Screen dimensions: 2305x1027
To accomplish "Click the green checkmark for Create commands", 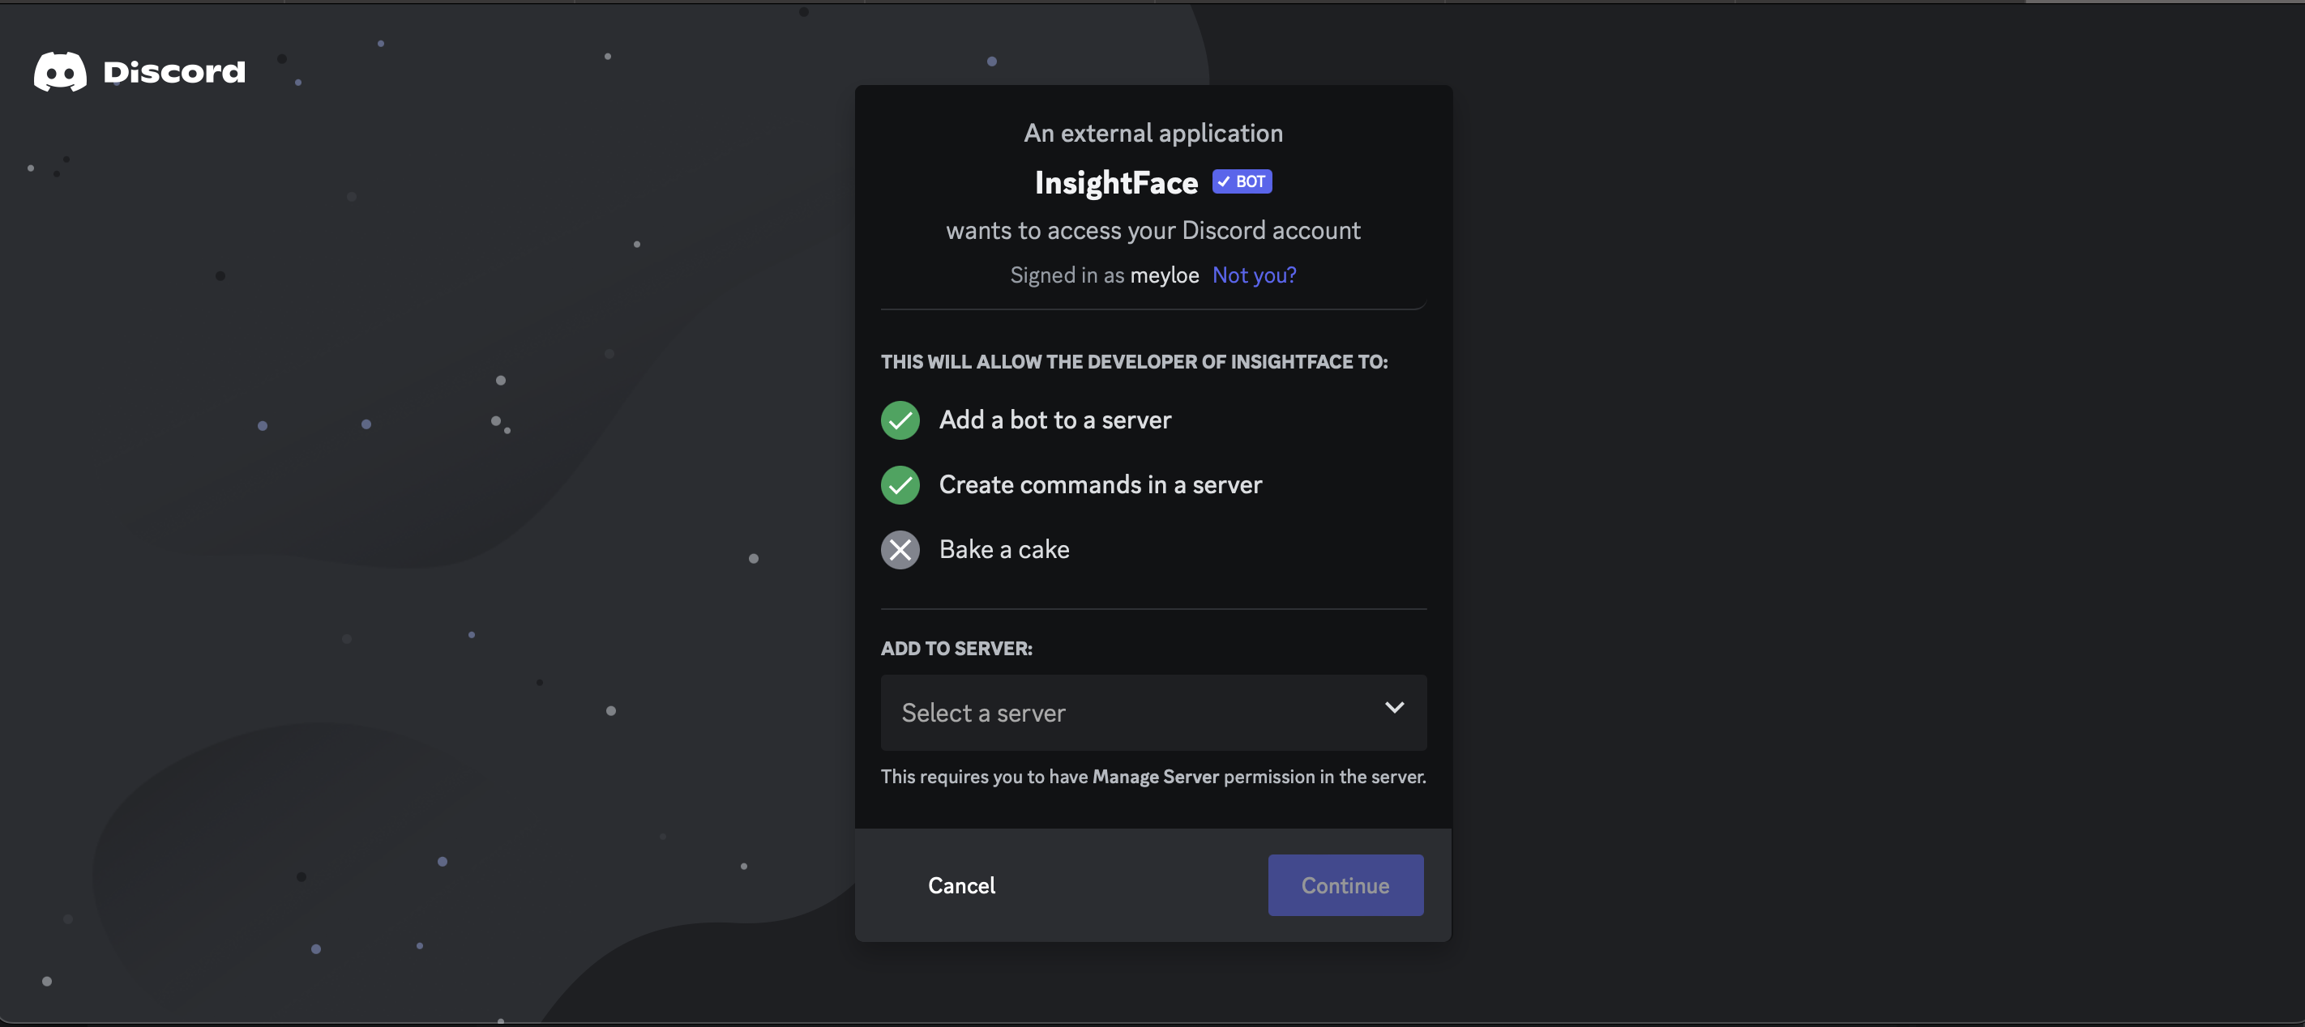I will [900, 485].
